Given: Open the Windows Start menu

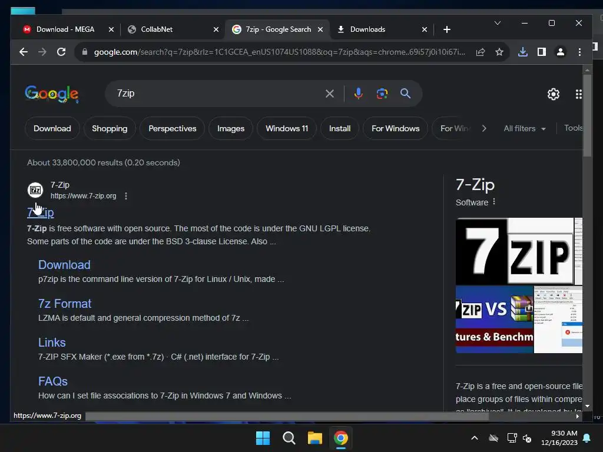Looking at the screenshot, I should 263,438.
